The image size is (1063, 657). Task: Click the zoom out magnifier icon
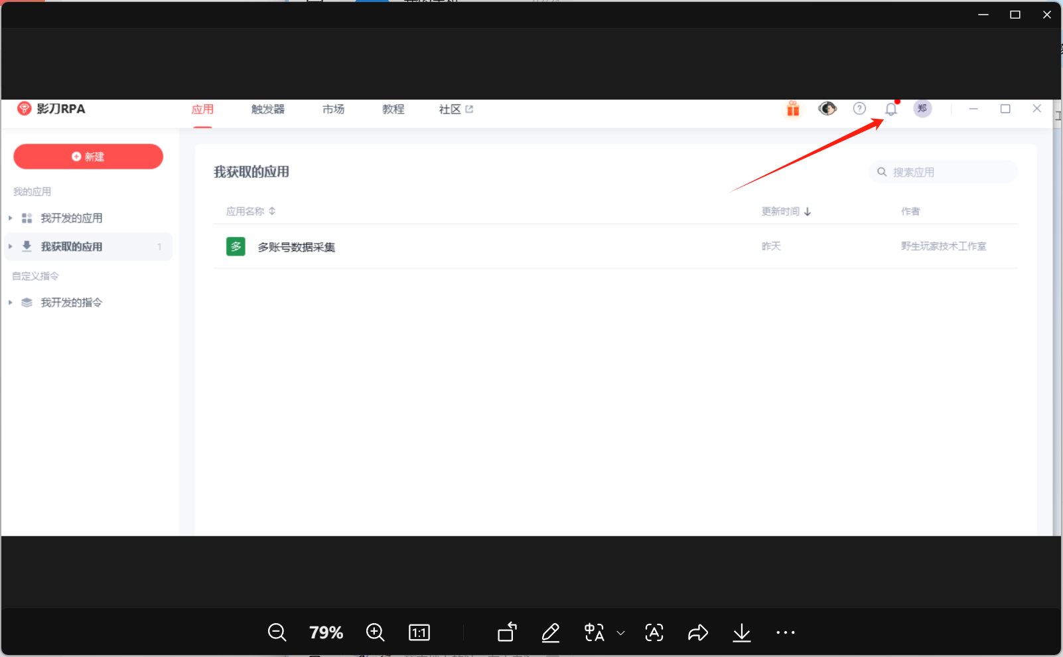click(x=277, y=632)
